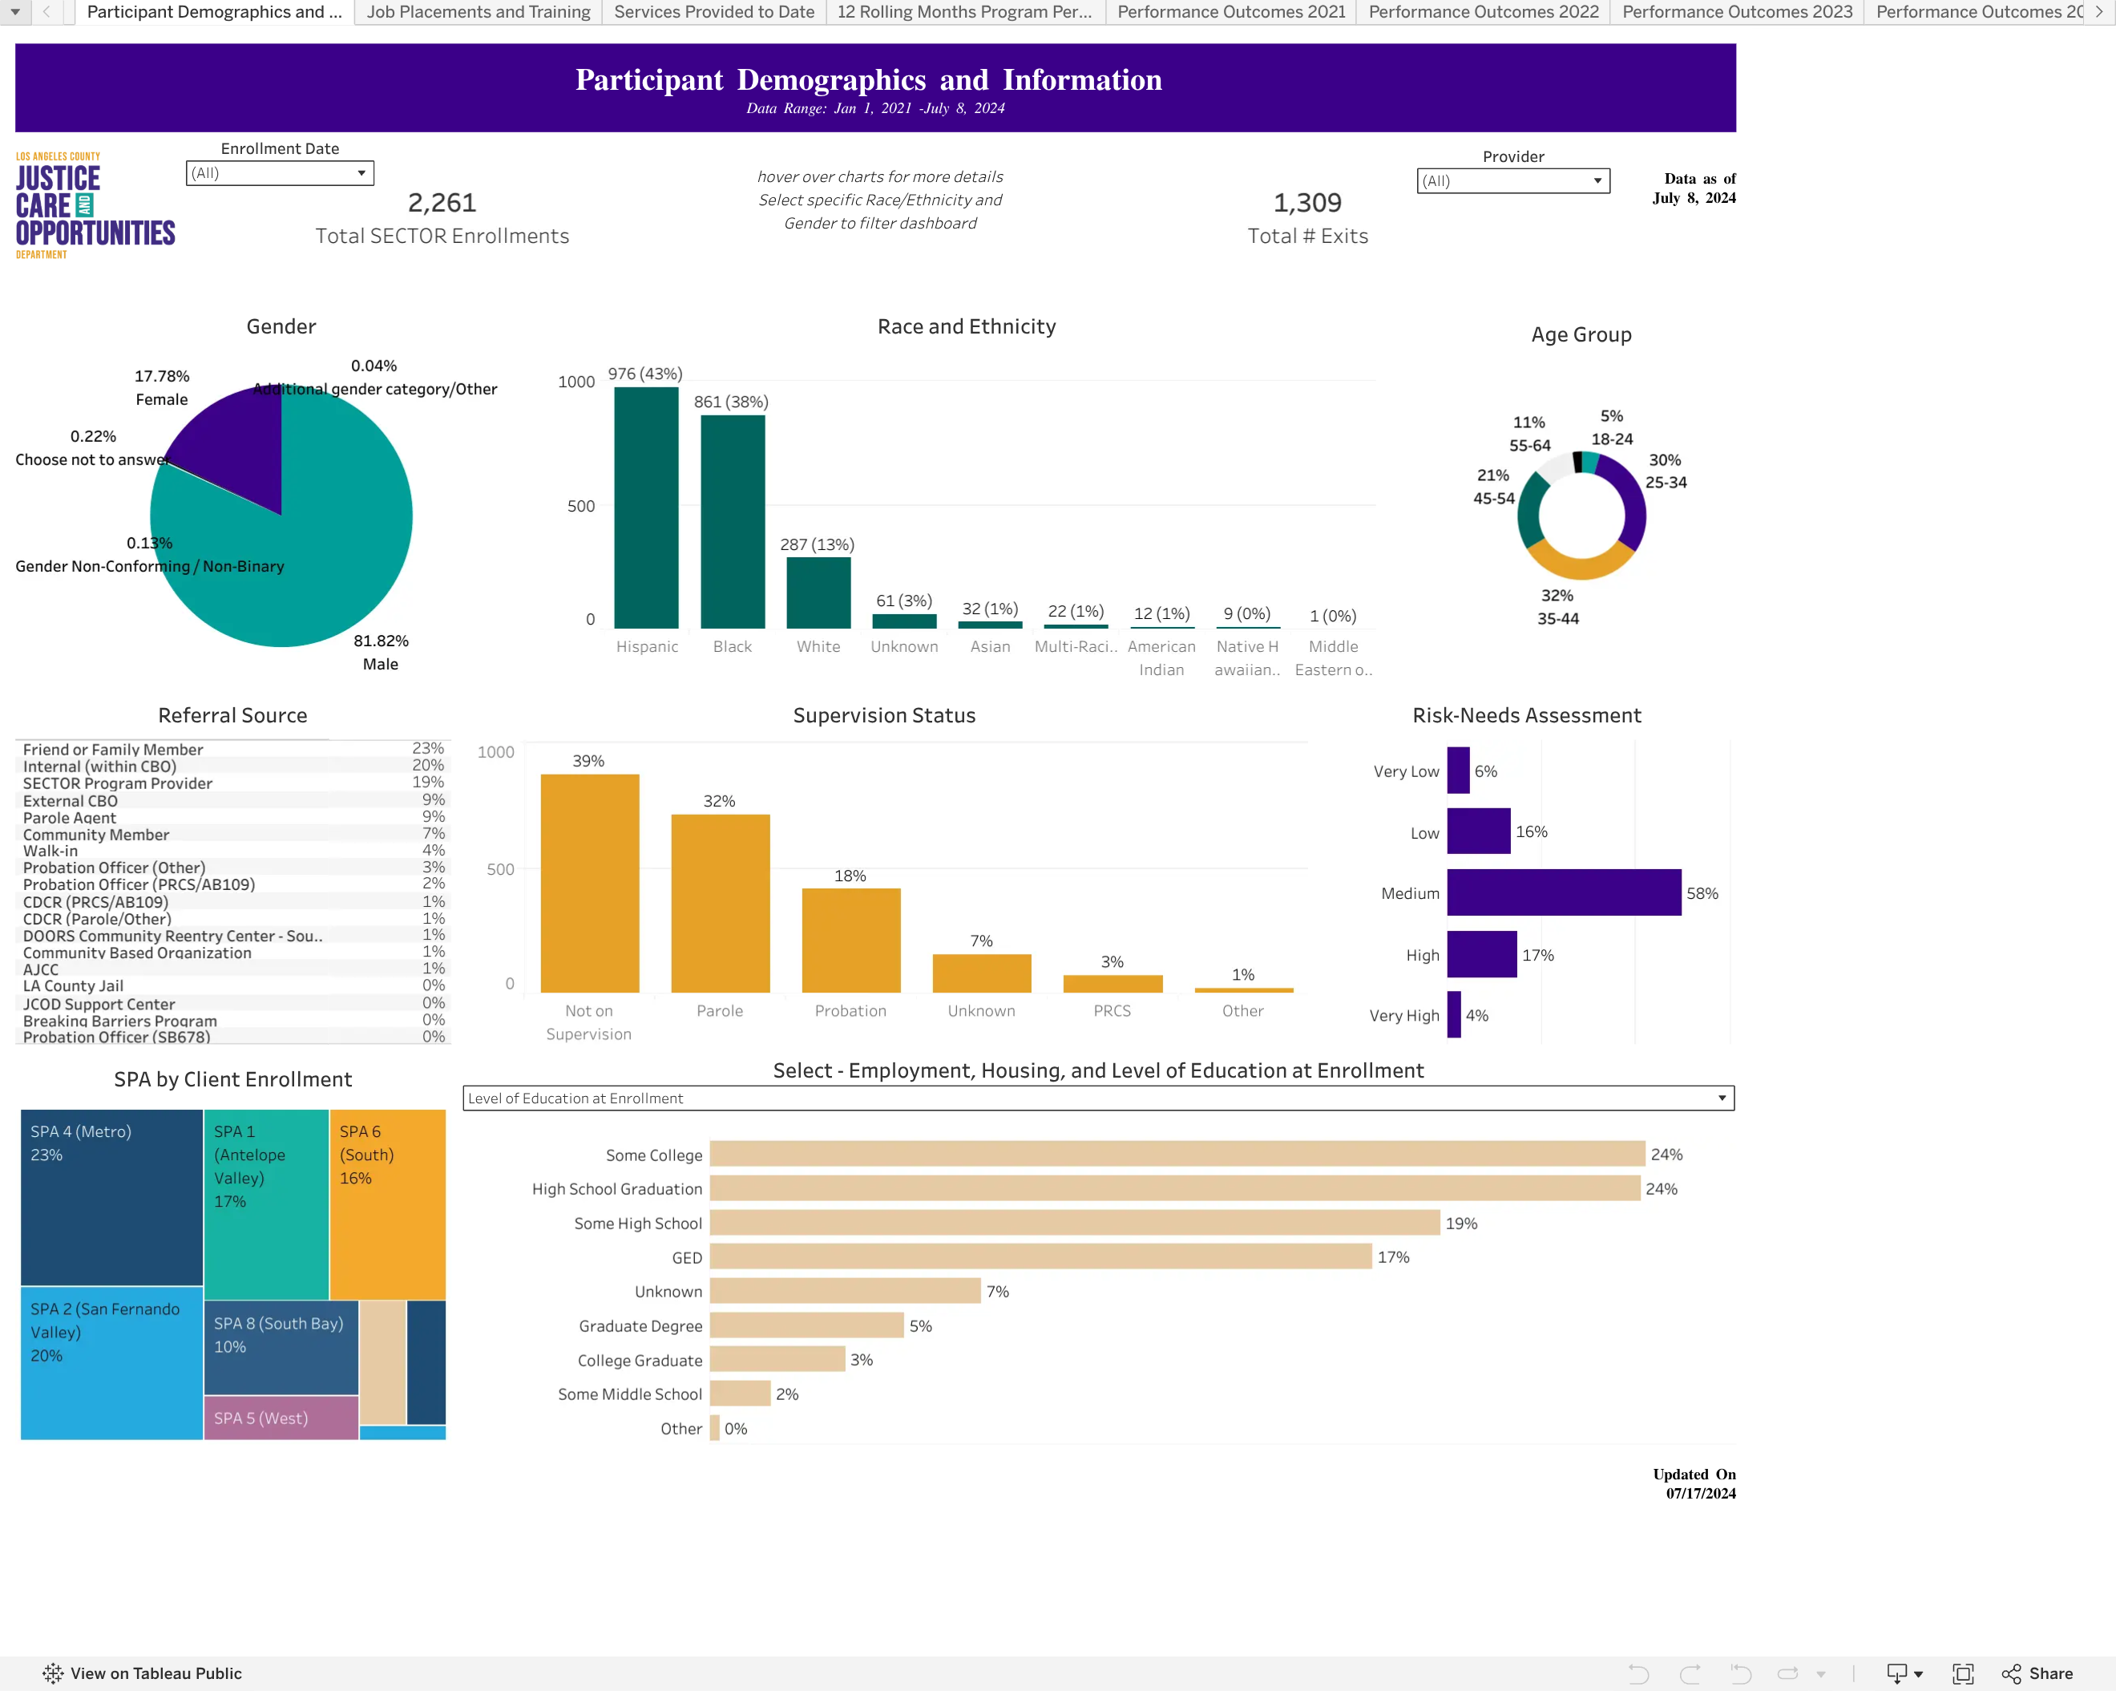Viewport: 2116px width, 1691px height.
Task: Select the Performance Outcomes 2023 tab
Action: click(1737, 12)
